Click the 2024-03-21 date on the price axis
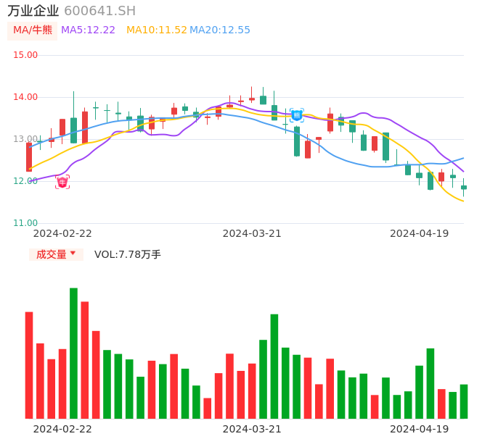The image size is (498, 439). click(252, 233)
